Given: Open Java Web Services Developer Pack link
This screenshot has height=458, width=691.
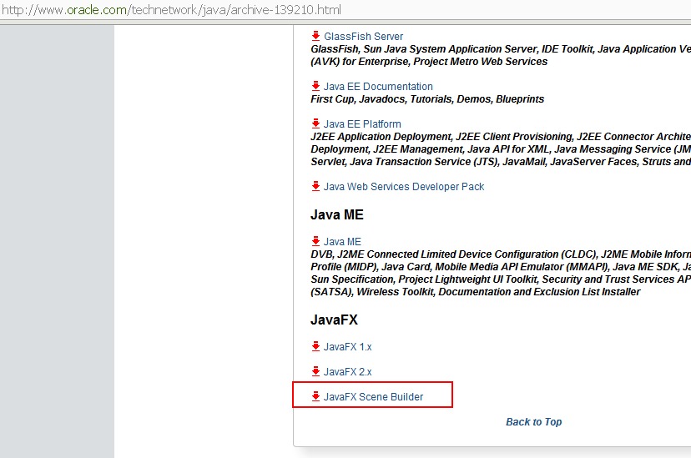Looking at the screenshot, I should tap(404, 187).
